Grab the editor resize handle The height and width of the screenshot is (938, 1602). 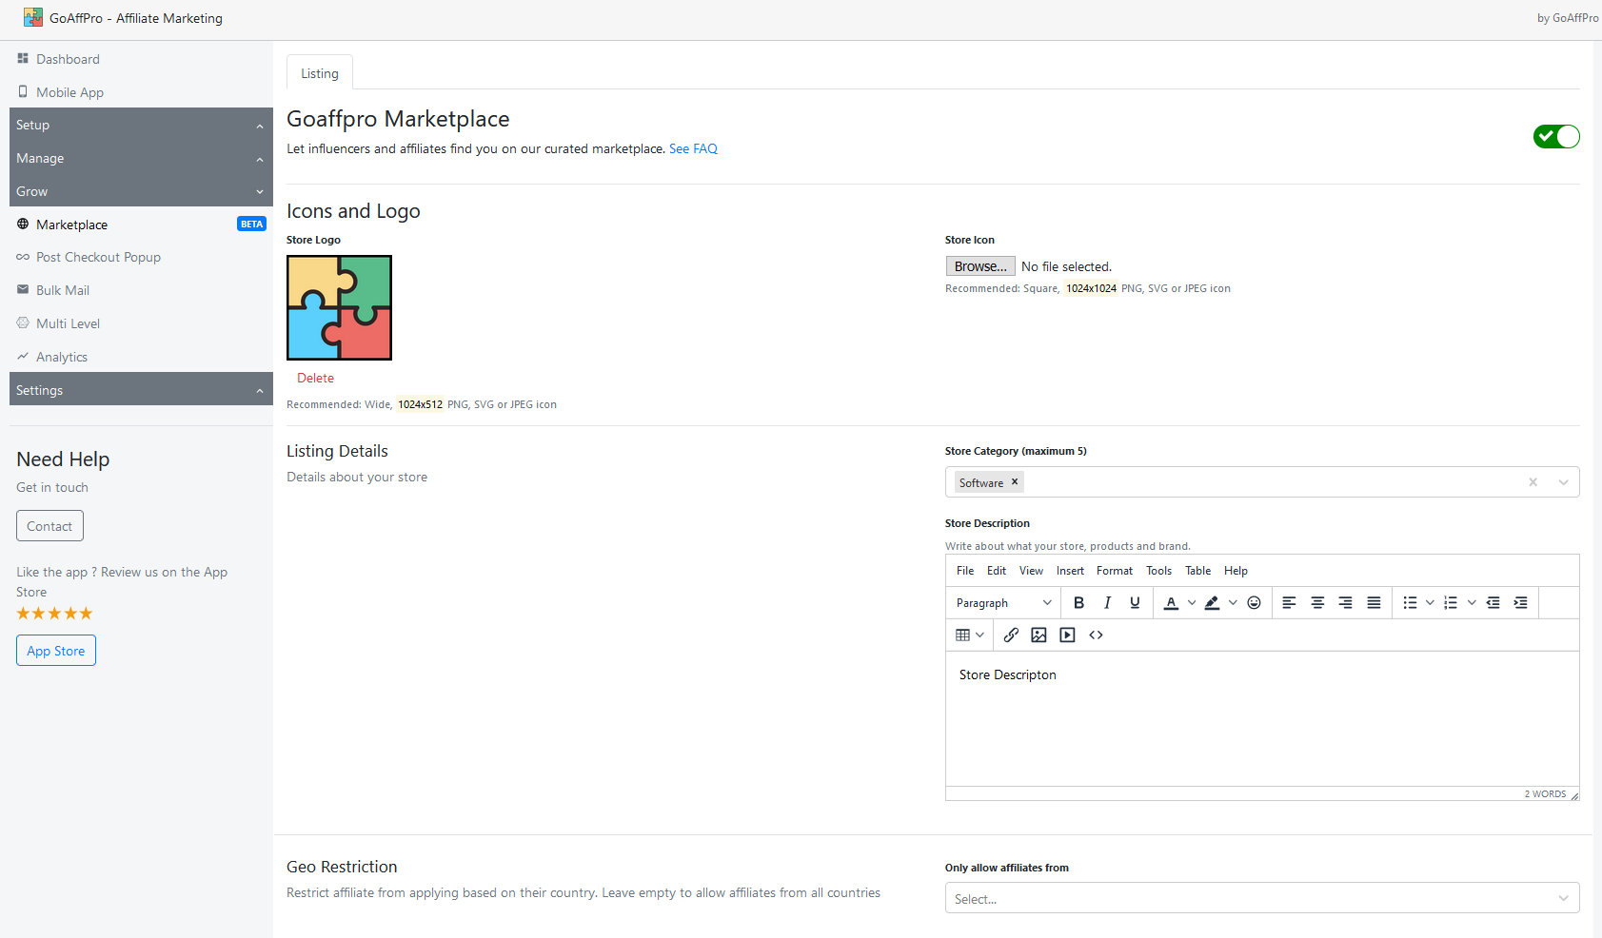click(x=1574, y=795)
